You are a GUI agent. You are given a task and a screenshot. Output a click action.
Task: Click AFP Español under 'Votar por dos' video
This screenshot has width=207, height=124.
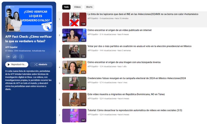point(93,50)
